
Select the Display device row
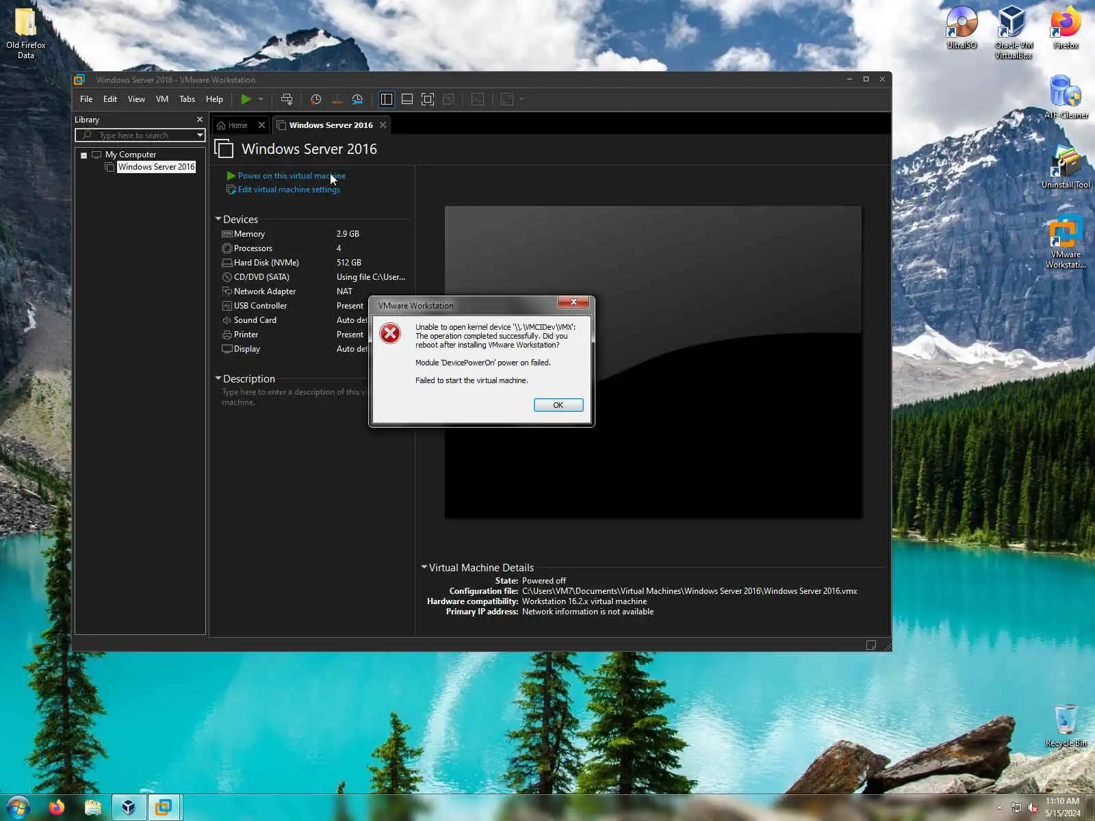(294, 349)
